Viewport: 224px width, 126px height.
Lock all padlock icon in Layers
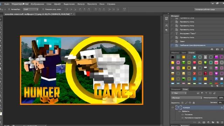(194, 103)
